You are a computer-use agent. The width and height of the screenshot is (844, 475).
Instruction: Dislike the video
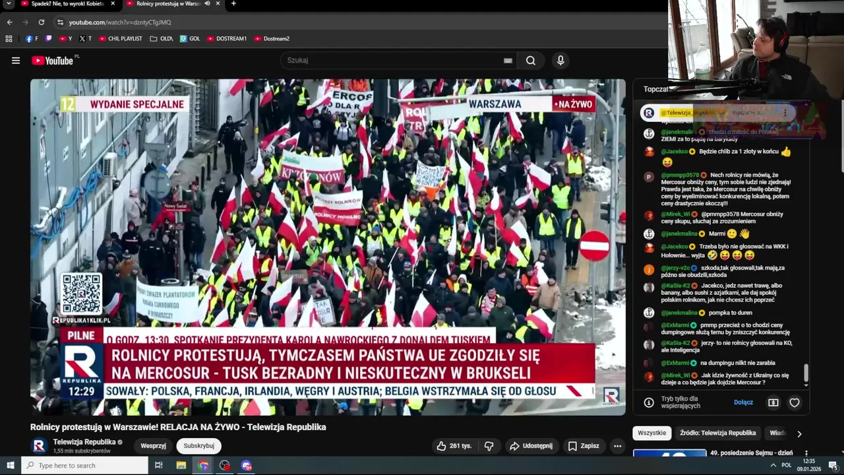point(489,446)
